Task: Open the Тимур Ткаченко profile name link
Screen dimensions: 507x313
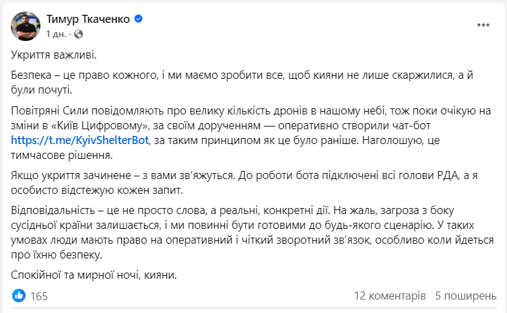Action: (89, 20)
